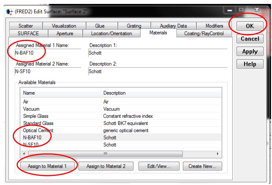Open the Auxiliary Data tab
Screen dimensions: 272x185
[173, 26]
